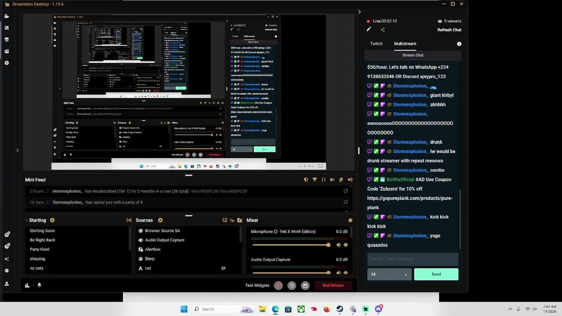This screenshot has width=562, height=316.
Task: Adjust Microphone Yeti X volume slider
Action: (x=291, y=245)
